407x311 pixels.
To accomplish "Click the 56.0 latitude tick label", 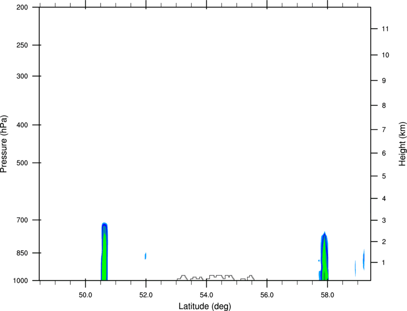I will 267,295.
